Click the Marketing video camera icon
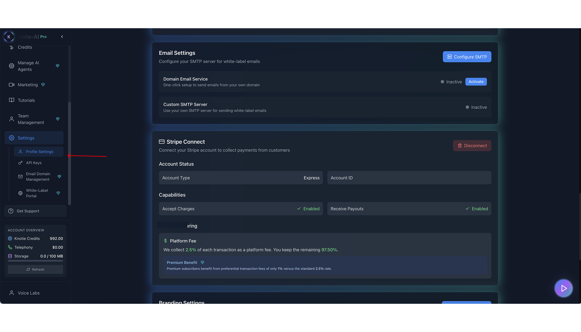Viewport: 581px width, 332px height. (11, 85)
